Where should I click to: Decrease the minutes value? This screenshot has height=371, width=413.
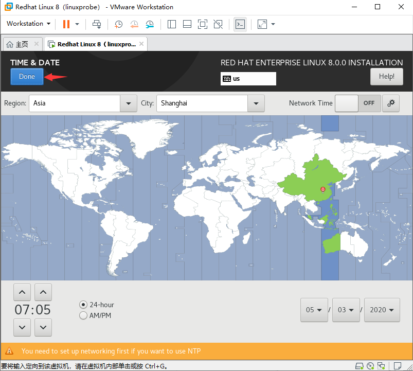43,328
